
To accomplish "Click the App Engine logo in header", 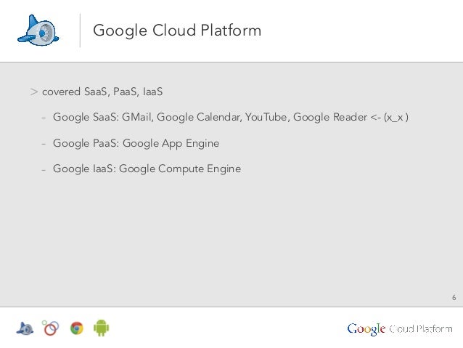I will (x=36, y=31).
